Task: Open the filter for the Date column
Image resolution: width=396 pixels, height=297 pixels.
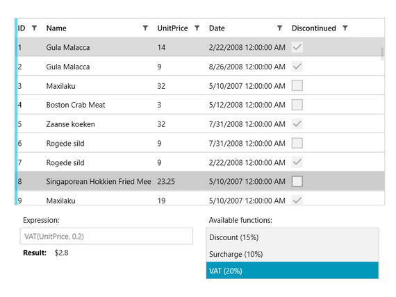Action: (279, 28)
